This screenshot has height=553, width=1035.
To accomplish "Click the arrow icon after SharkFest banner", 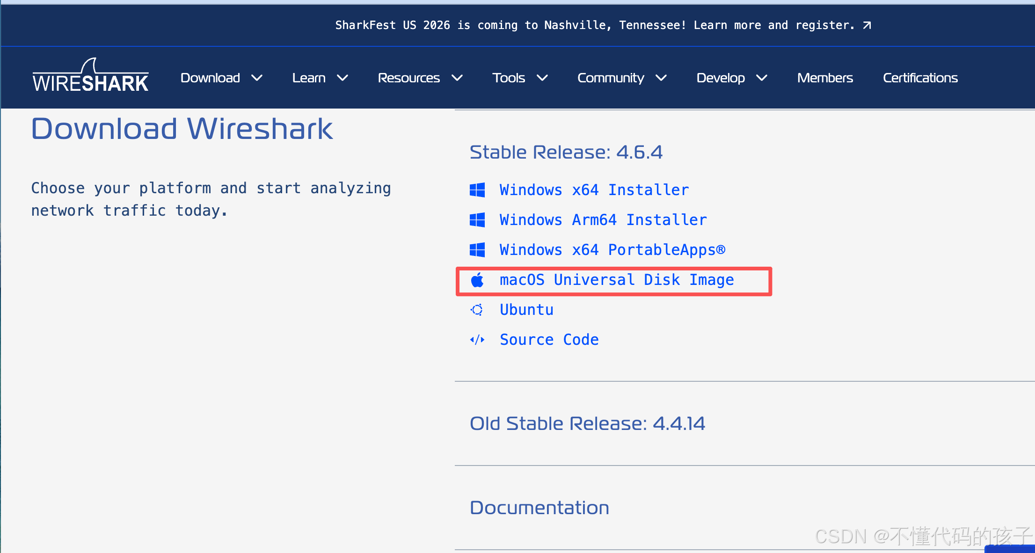I will click(867, 25).
